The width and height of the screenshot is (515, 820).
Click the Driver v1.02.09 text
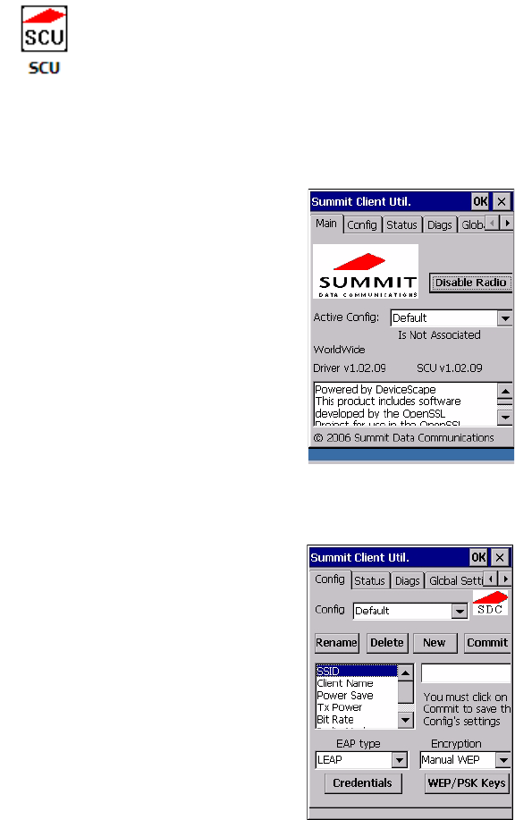tap(350, 368)
